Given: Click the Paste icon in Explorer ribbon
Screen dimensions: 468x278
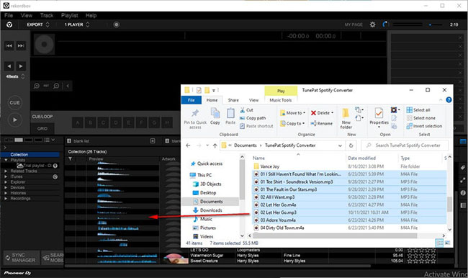Looking at the screenshot, I should coord(230,116).
